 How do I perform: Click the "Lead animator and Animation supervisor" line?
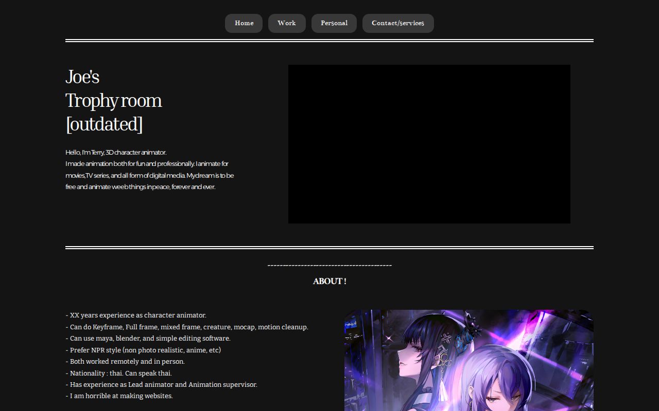pos(161,385)
